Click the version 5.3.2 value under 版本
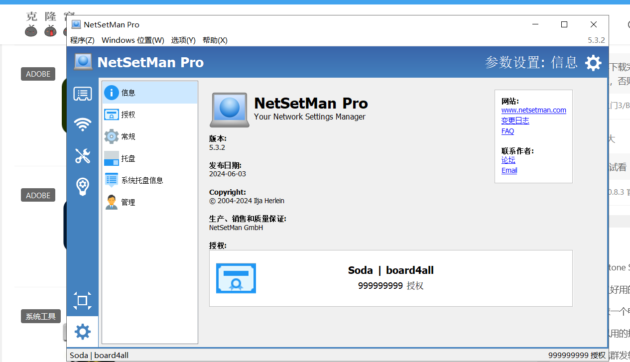The image size is (630, 362). (217, 147)
